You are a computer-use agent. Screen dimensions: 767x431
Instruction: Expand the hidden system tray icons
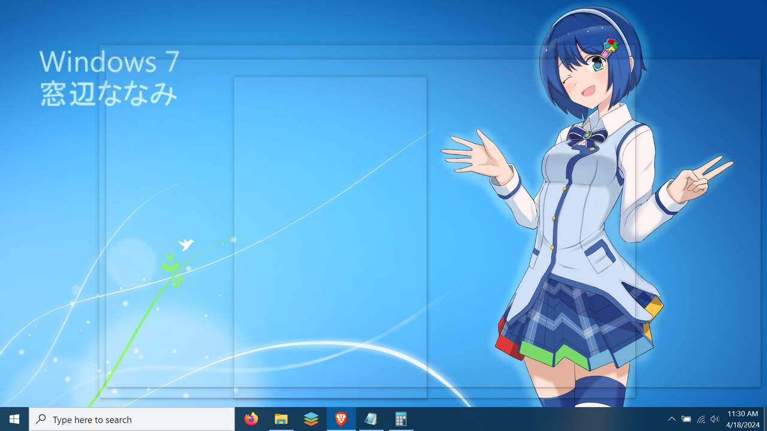(x=672, y=419)
